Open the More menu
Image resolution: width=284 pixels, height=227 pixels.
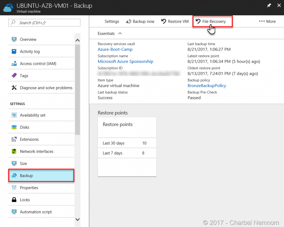pyautogui.click(x=267, y=21)
